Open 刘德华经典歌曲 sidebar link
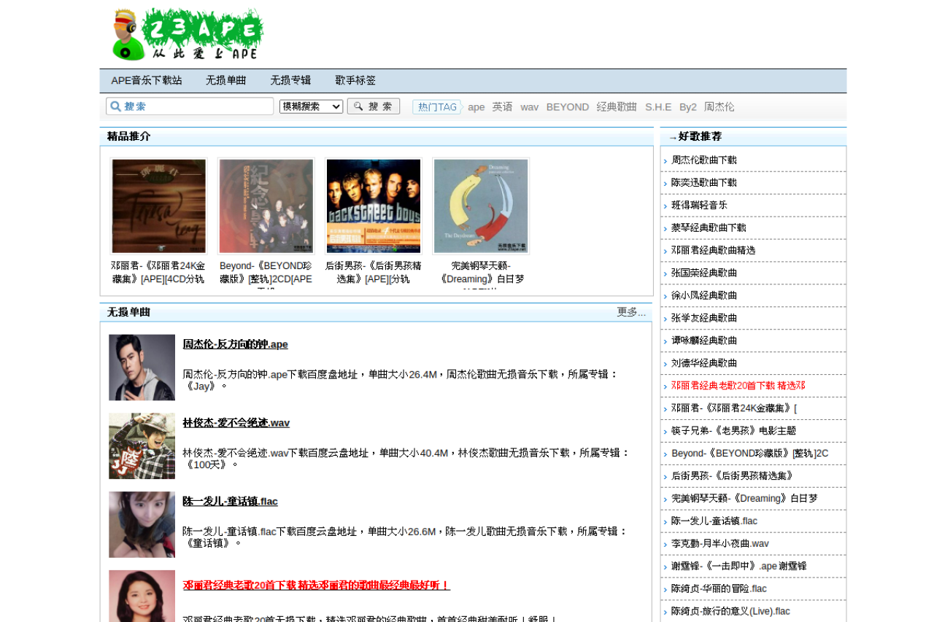 704,364
